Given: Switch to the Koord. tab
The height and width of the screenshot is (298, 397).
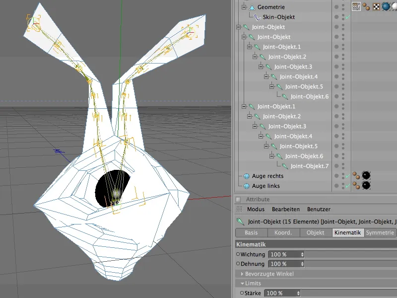Looking at the screenshot, I should click(283, 232).
